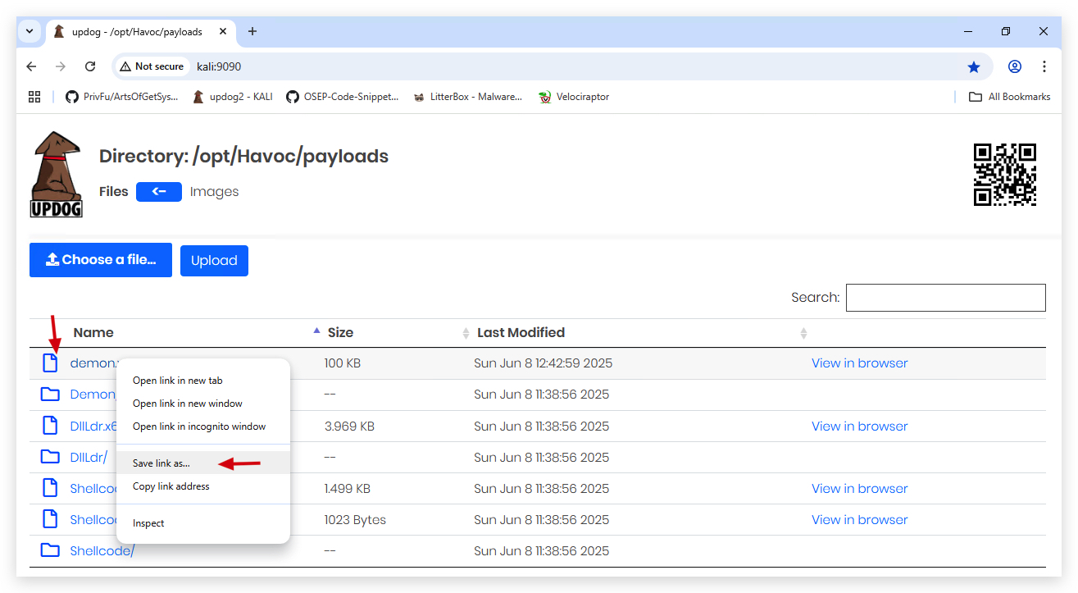The width and height of the screenshot is (1078, 593).
Task: Click the bookmark star icon
Action: [974, 66]
